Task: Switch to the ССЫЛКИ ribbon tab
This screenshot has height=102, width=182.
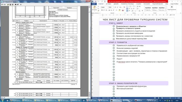Action: pos(138,4)
